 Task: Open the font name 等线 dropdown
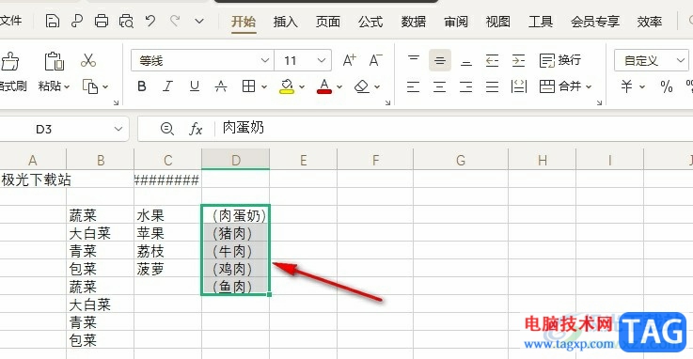tap(265, 60)
